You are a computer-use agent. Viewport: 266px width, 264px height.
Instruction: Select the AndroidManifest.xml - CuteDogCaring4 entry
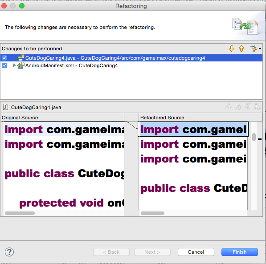(x=71, y=65)
